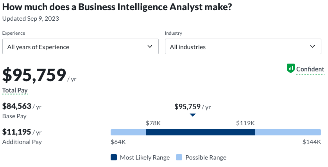This screenshot has height=167, width=328.
Task: Click the left light blue Possible Range segment
Action: [x=128, y=132]
